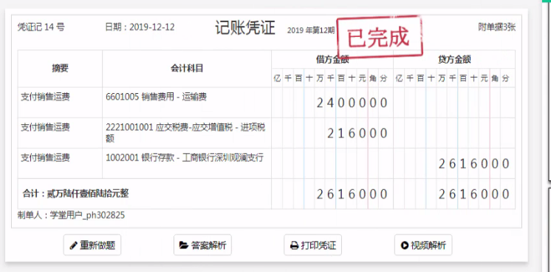Click 支付销售运费 summary in the 银行存款 row
The width and height of the screenshot is (551, 272).
[x=45, y=157]
